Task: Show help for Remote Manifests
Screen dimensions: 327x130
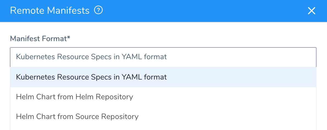Action: coord(98,10)
